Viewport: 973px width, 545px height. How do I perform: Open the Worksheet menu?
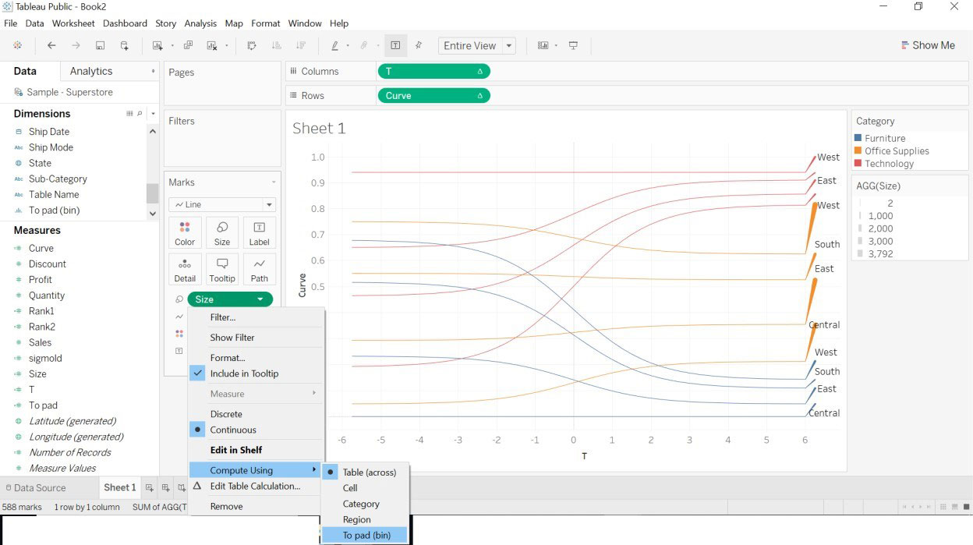[73, 23]
